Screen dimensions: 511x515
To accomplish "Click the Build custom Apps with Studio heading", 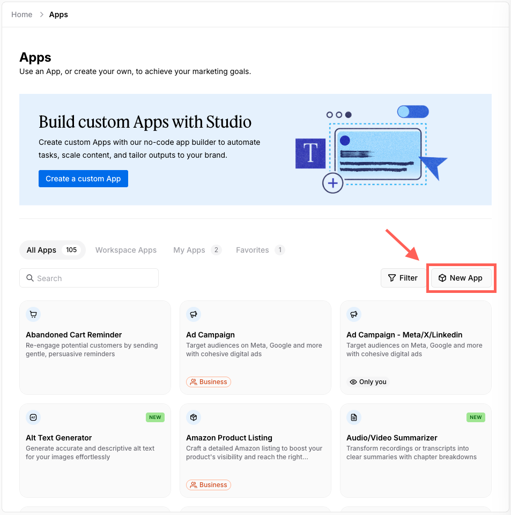I will click(145, 122).
